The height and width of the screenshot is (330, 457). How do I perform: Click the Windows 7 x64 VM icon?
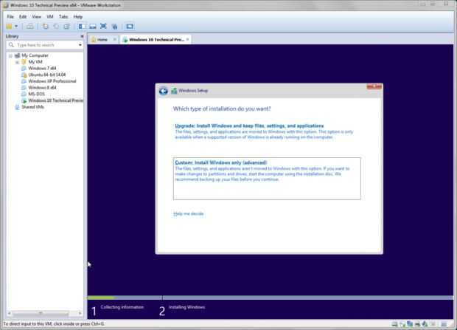tap(24, 69)
